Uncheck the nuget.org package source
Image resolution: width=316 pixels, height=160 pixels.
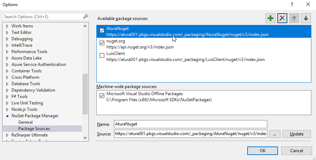(x=102, y=43)
